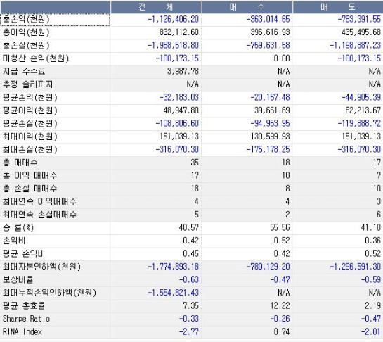Click the total win rate 48.57
The width and height of the screenshot is (383, 342).
[189, 228]
